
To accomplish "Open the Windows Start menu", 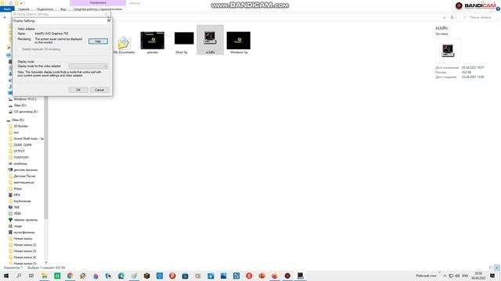I will (x=6, y=276).
